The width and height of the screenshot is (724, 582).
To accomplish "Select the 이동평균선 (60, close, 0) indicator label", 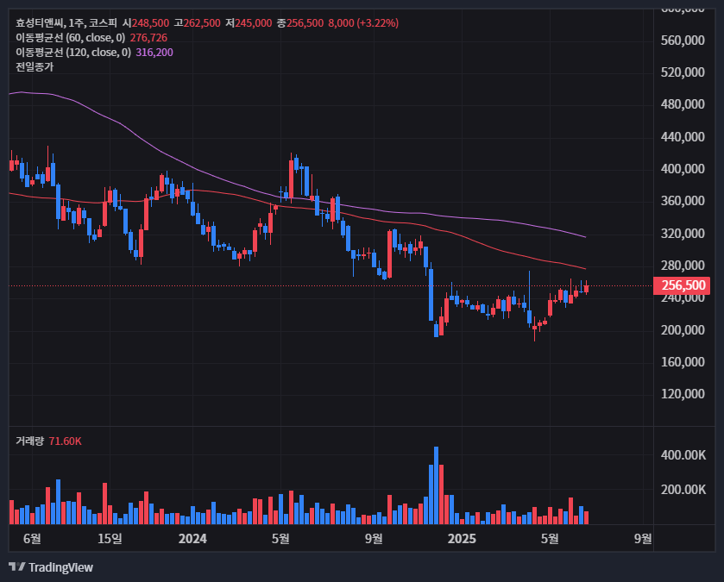I will [x=71, y=38].
